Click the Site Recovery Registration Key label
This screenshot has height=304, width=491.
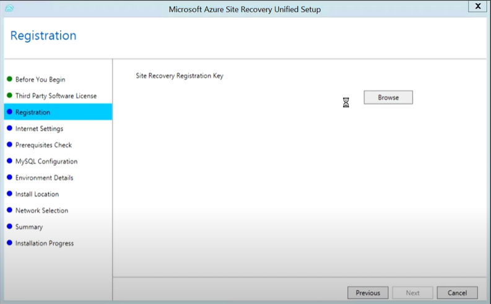coord(180,76)
